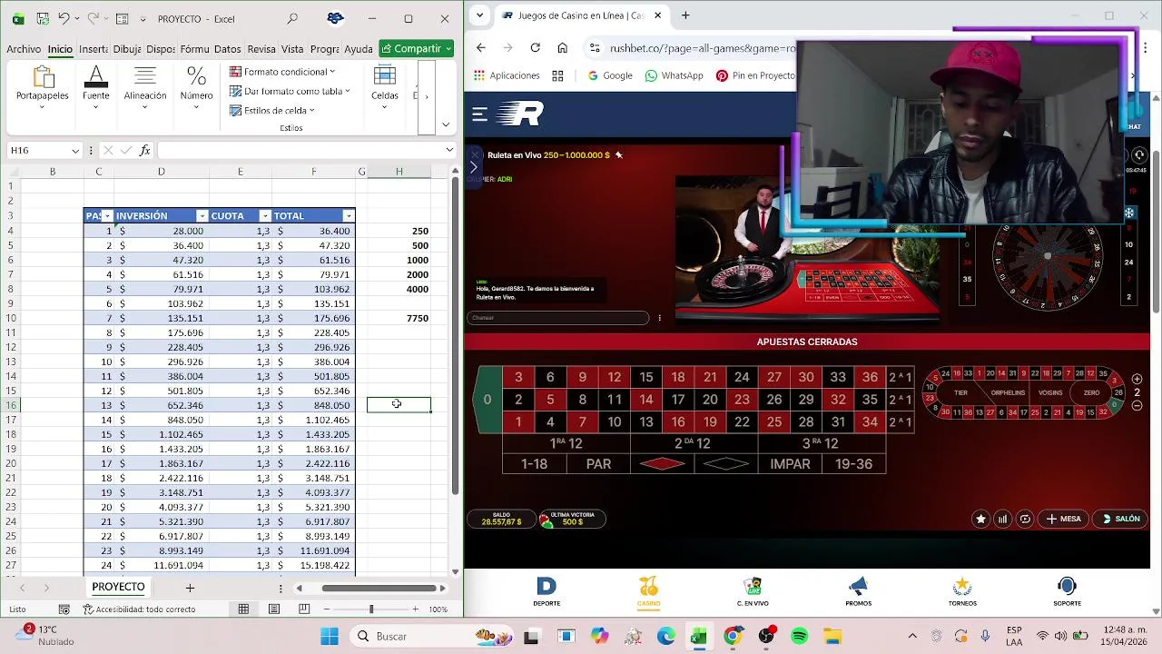Screen dimensions: 1162x654
Task: Open the WhatsApp bookmark
Action: (x=674, y=75)
